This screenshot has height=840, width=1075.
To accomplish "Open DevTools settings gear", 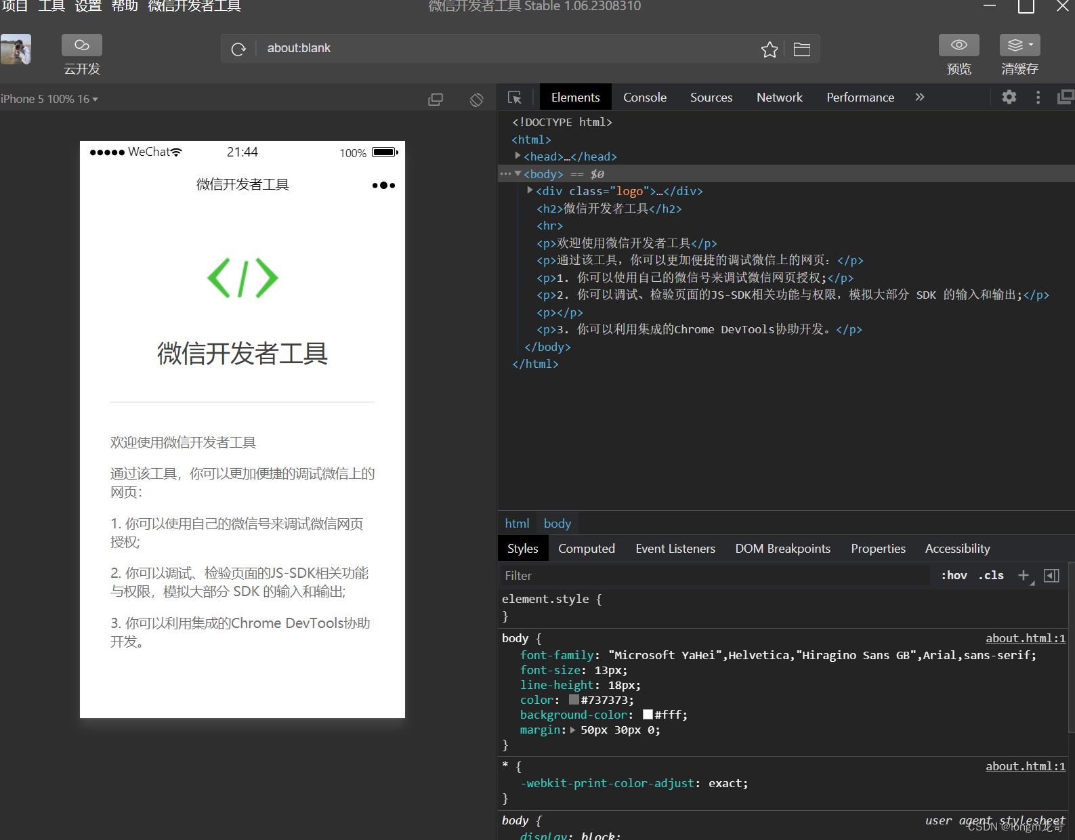I will (x=1009, y=97).
